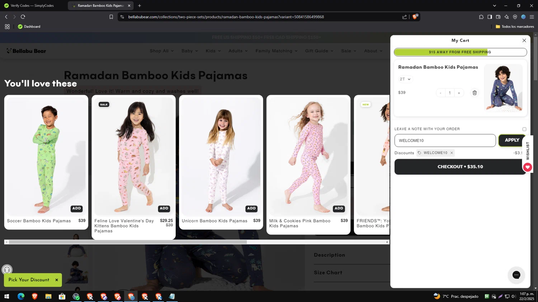Close the Ramadan Bamboo Kids Pajamas tab

pos(129,6)
